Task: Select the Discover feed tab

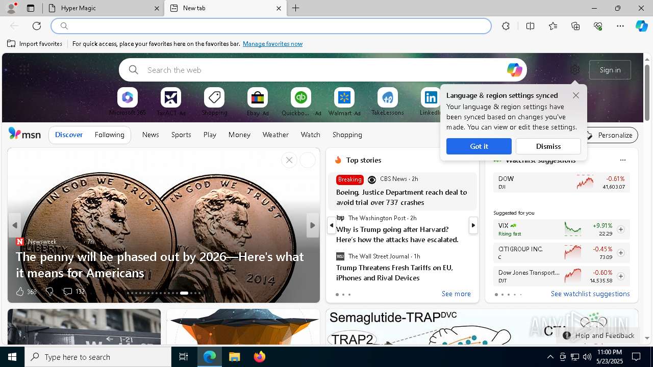Action: 69,135
